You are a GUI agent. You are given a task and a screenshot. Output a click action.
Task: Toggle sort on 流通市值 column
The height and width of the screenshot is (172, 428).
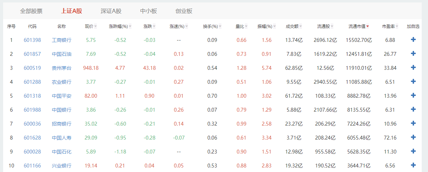coord(359,27)
